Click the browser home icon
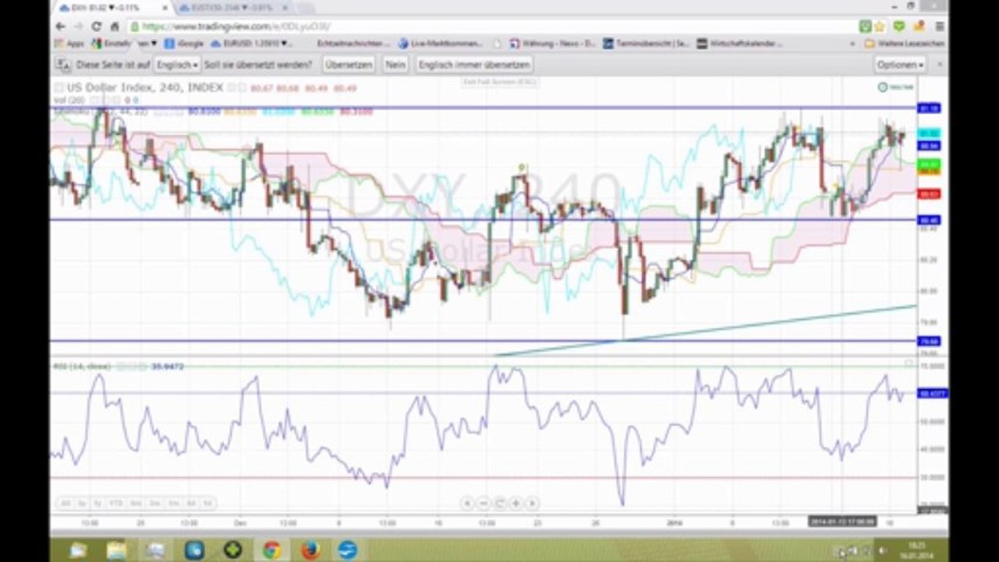Image resolution: width=999 pixels, height=562 pixels. pos(114,26)
